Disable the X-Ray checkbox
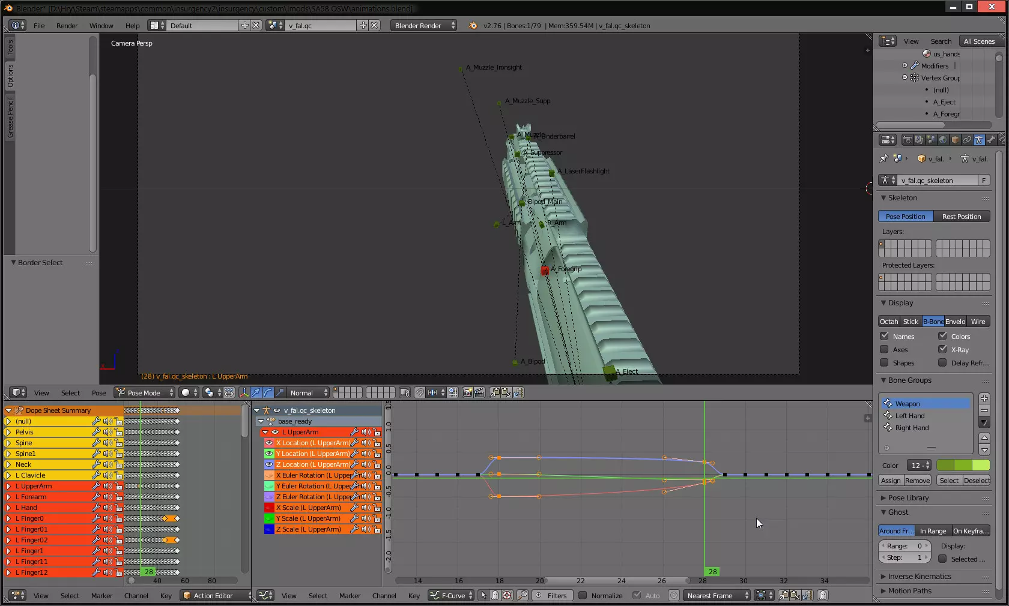The image size is (1009, 606). coord(942,349)
